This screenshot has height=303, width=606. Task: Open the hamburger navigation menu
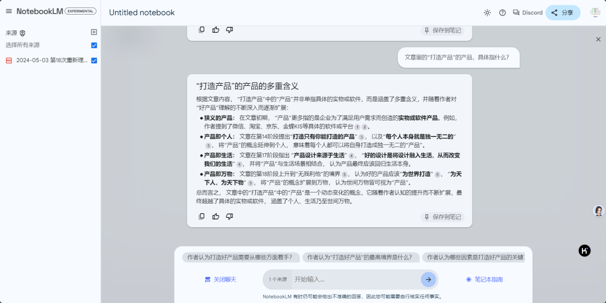(8, 11)
